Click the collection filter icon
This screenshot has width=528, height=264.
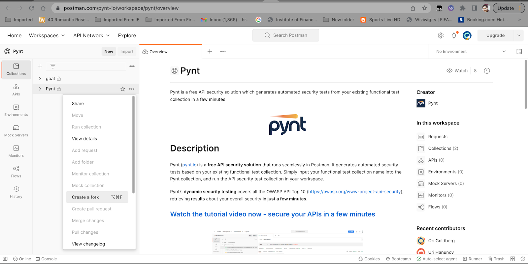(53, 66)
